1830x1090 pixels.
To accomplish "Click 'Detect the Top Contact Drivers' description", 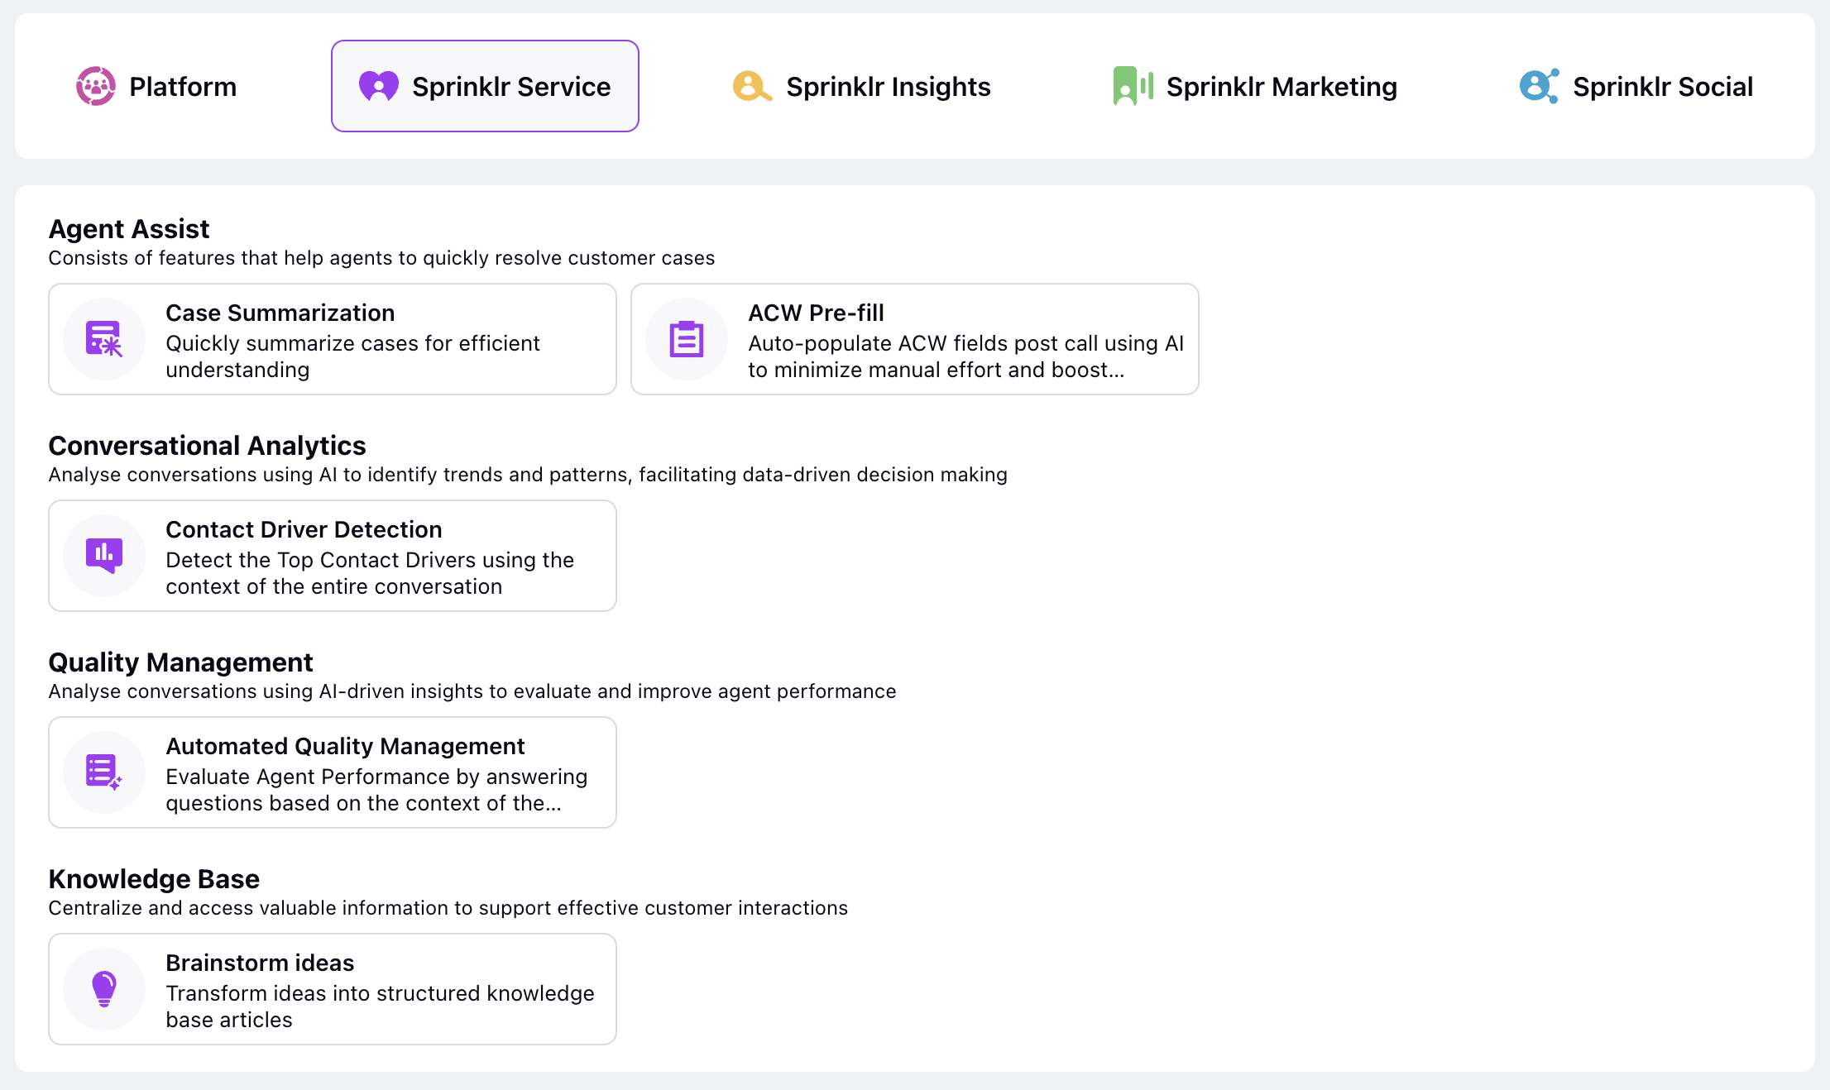I will pos(370,573).
